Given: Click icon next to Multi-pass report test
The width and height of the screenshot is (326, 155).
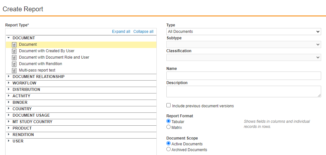Looking at the screenshot, I should pos(14,71).
